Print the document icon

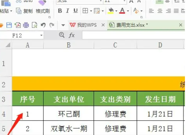(x=26, y=25)
